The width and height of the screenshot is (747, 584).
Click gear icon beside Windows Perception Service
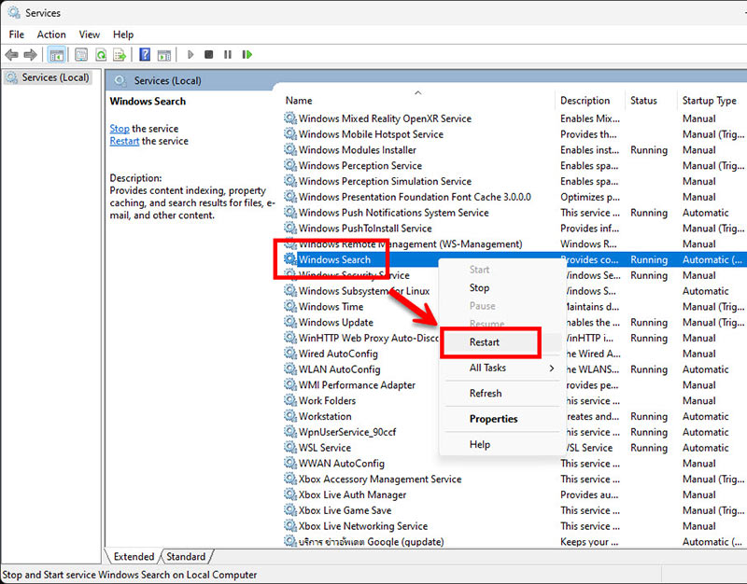click(290, 165)
